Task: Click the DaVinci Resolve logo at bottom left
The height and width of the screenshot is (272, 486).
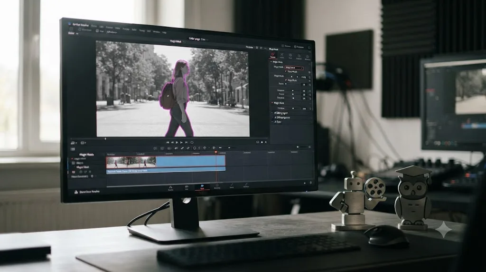Action: [x=76, y=192]
